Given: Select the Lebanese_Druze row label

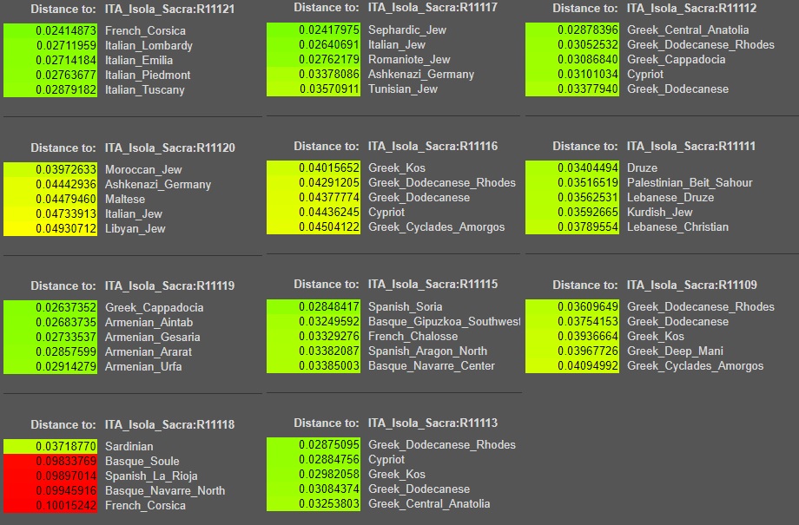Looking at the screenshot, I should (x=670, y=198).
